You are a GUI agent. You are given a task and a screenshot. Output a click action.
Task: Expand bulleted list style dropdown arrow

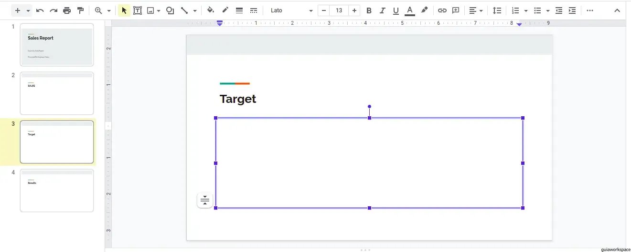click(548, 10)
